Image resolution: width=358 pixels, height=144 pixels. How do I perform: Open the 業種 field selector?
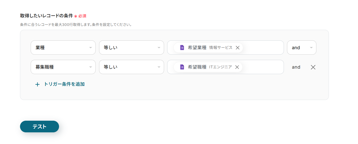pyautogui.click(x=60, y=48)
